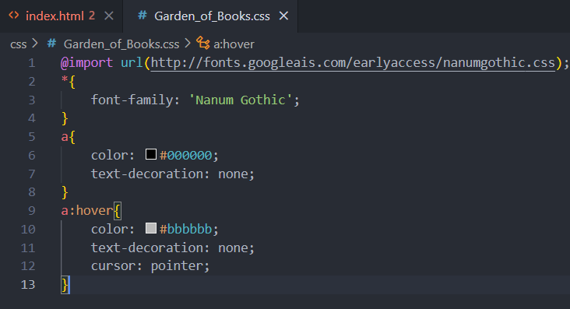Follow the fonts.googleais.com import URL link
The image size is (570, 309).
click(x=353, y=63)
